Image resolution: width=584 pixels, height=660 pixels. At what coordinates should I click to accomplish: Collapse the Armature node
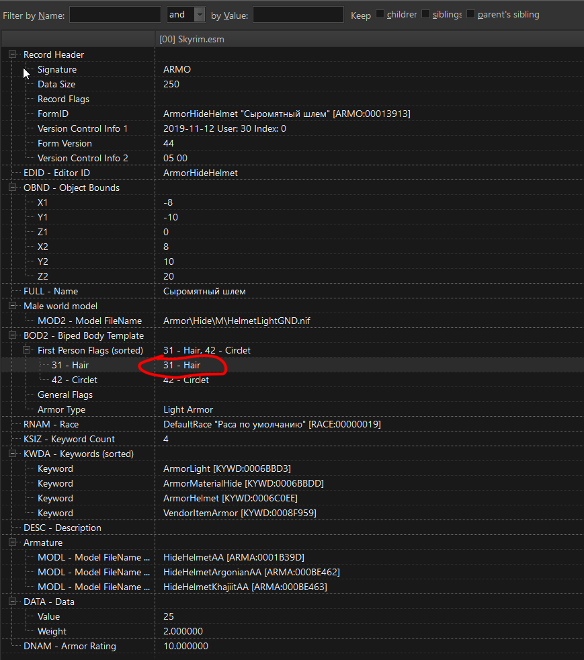pos(13,542)
